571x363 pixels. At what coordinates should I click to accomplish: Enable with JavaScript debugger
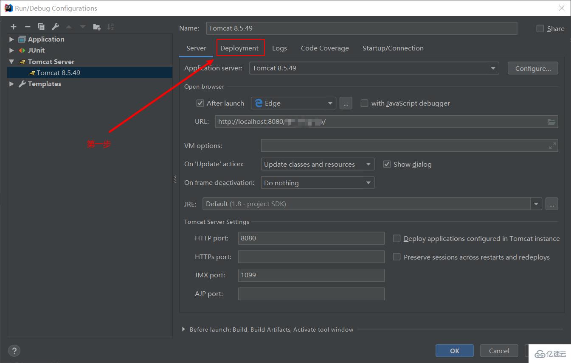(x=364, y=103)
